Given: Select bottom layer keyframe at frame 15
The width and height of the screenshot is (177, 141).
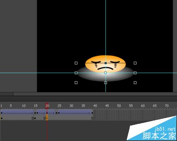Looking at the screenshot, I should pyautogui.click(x=35, y=118).
